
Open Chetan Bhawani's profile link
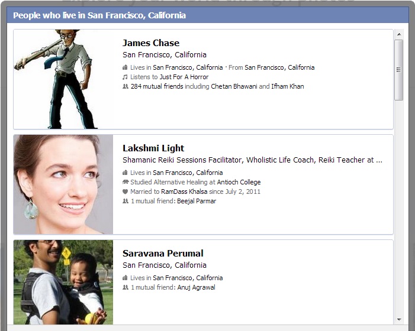pyautogui.click(x=234, y=86)
